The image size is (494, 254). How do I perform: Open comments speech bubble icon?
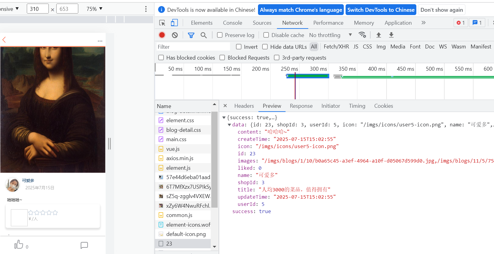84,245
